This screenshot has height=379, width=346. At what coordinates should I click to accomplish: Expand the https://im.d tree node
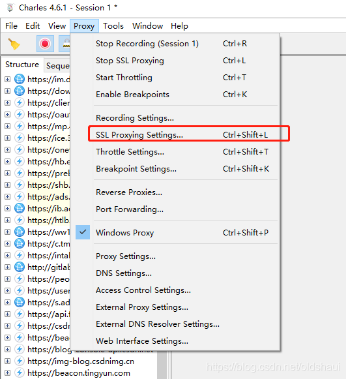click(x=7, y=80)
